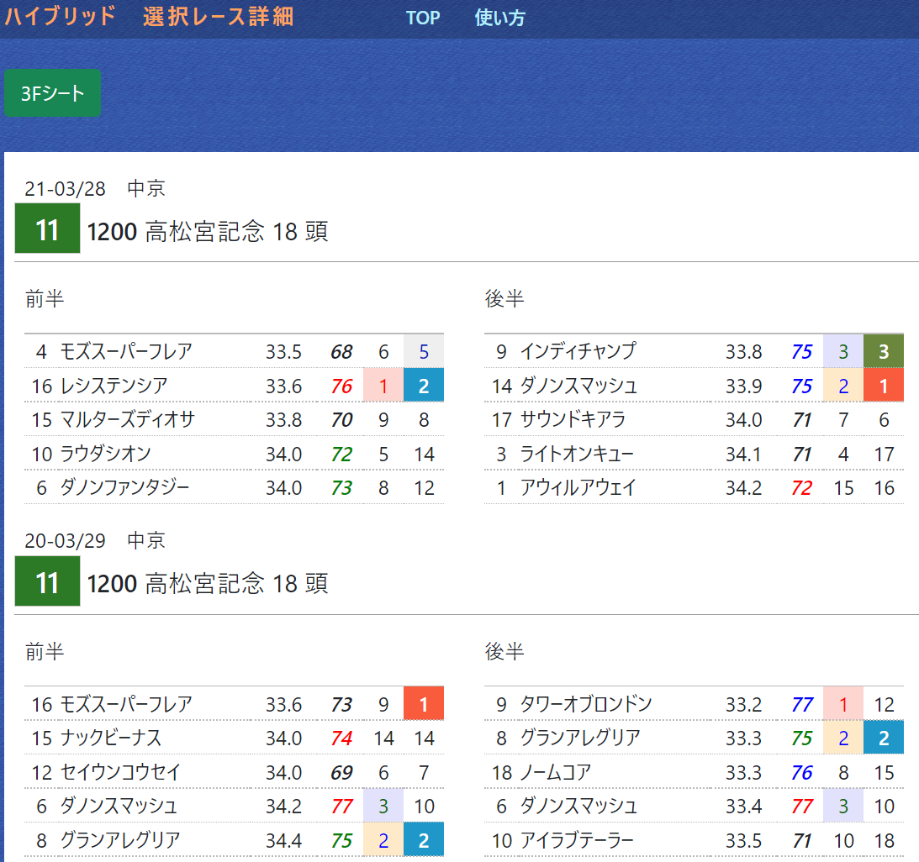919x862 pixels.
Task: Click green finish cell 3 for インディチャンプ
Action: 883,351
